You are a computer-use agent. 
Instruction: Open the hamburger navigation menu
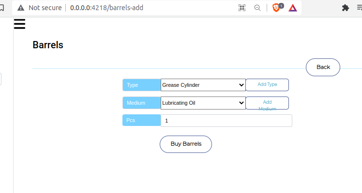coord(19,24)
